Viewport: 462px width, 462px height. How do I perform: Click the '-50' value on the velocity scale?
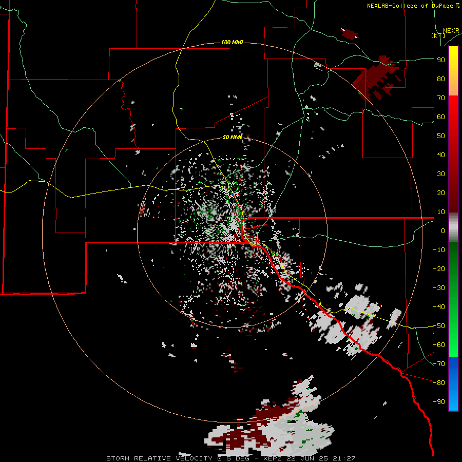click(x=439, y=326)
